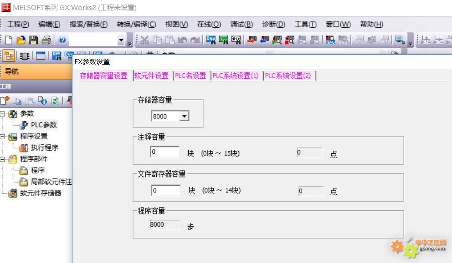The width and height of the screenshot is (452, 263).
Task: Click the 文件寄存器容量 block count input field
Action: (x=166, y=190)
